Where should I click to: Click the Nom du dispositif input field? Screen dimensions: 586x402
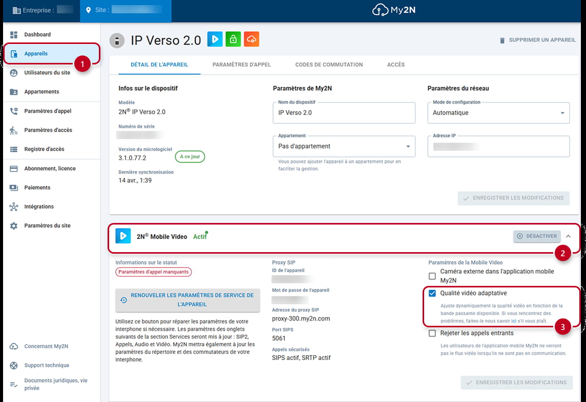click(x=344, y=113)
